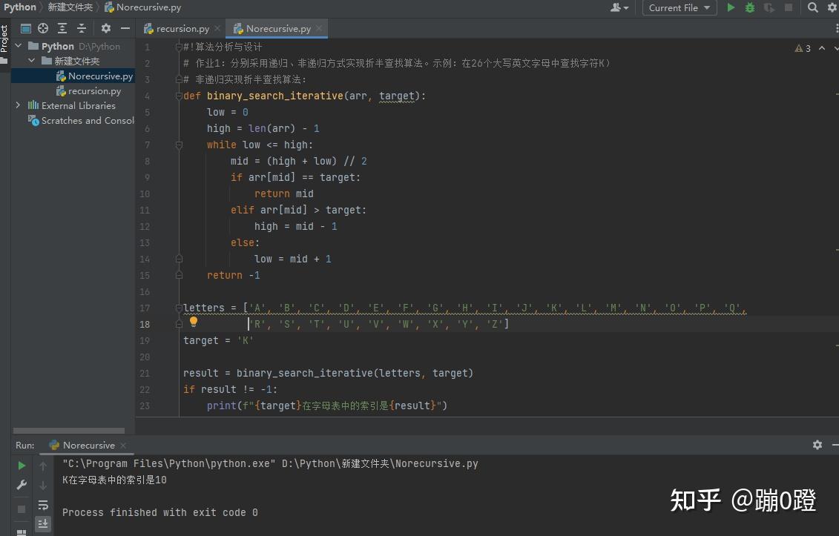Image resolution: width=839 pixels, height=536 pixels.
Task: Open Project panel settings gear
Action: click(105, 28)
